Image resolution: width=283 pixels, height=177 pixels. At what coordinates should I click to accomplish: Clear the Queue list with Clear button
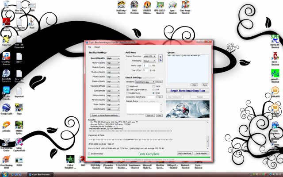[194, 85]
